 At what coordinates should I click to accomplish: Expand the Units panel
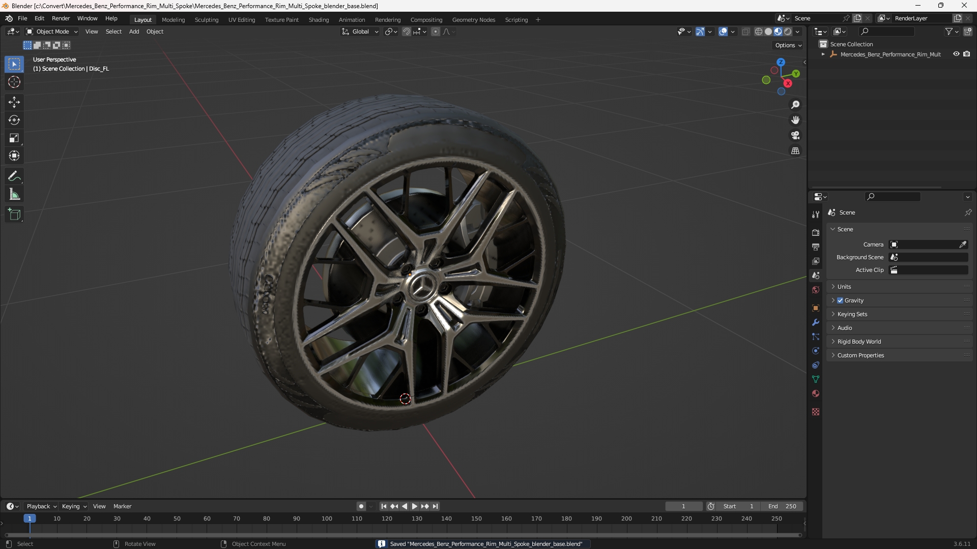coord(900,287)
